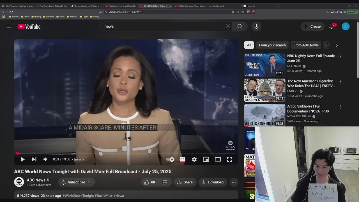Toggle the autoplay switch
359x202 pixels.
[170, 159]
